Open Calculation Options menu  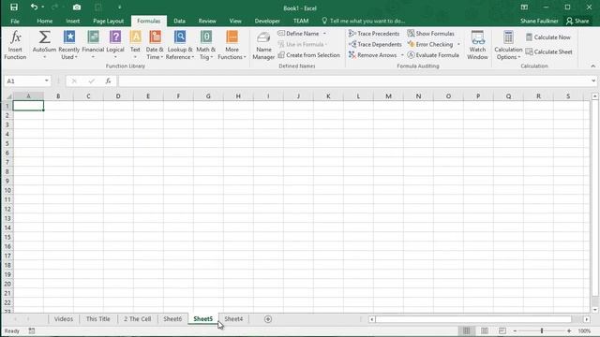tap(508, 45)
